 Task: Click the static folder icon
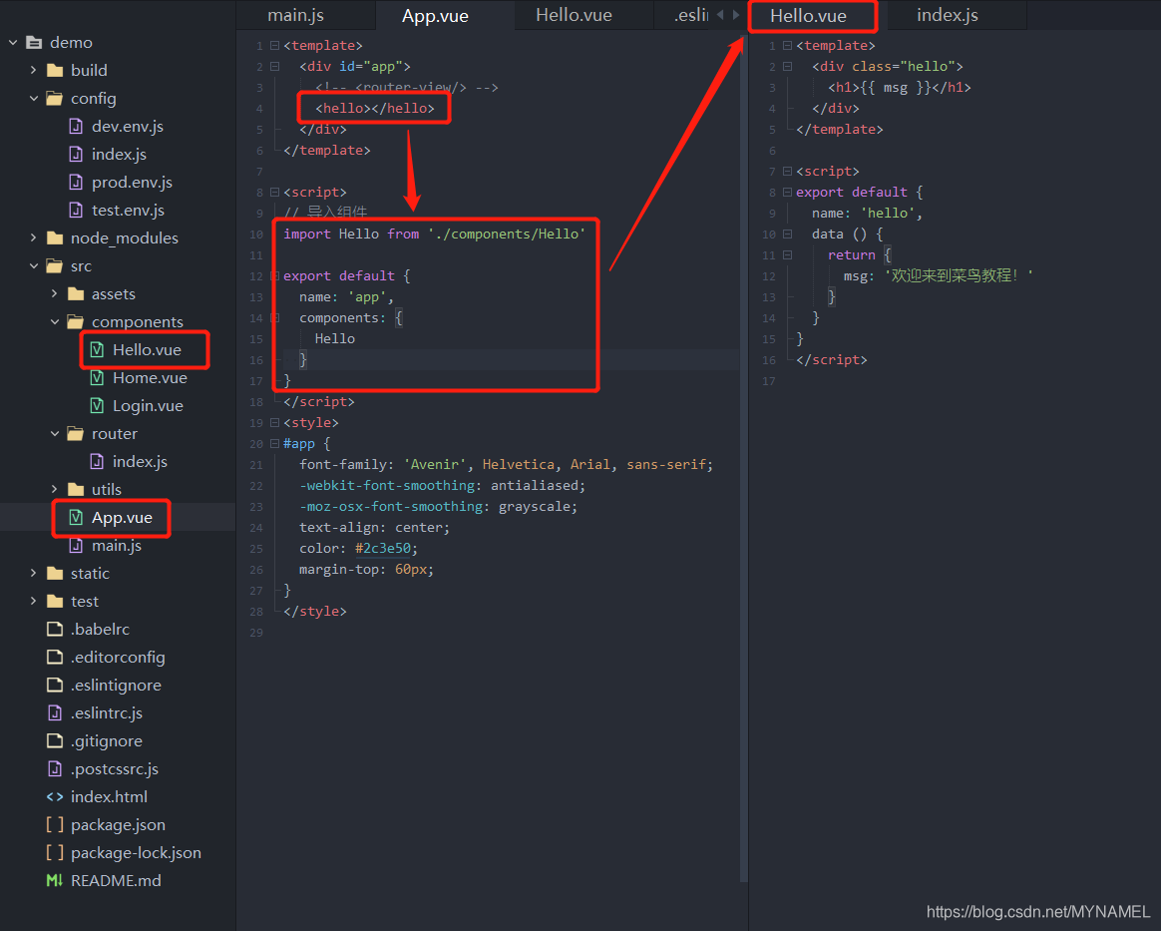[x=55, y=573]
